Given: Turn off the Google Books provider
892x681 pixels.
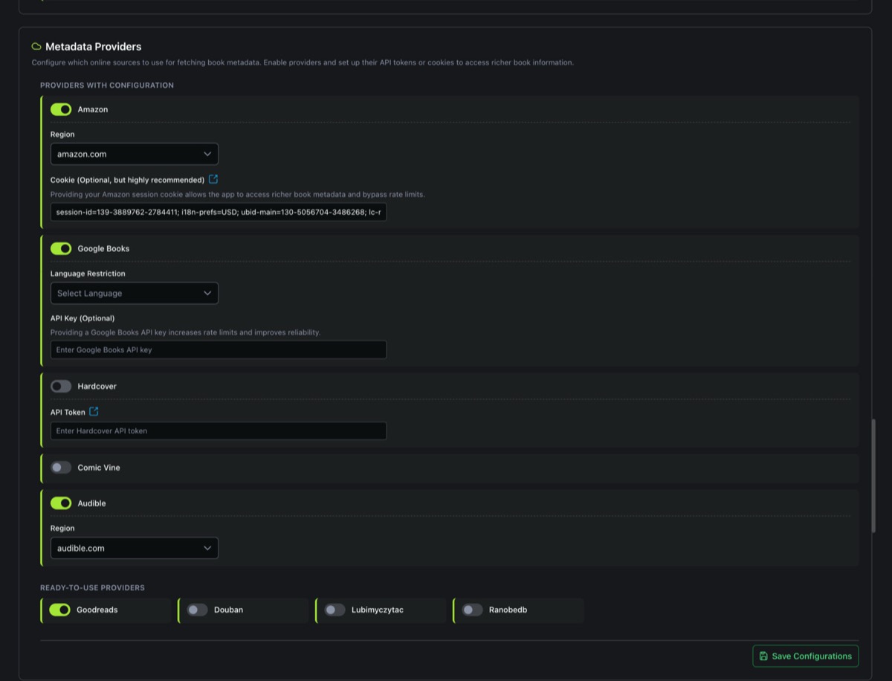Looking at the screenshot, I should (x=61, y=248).
